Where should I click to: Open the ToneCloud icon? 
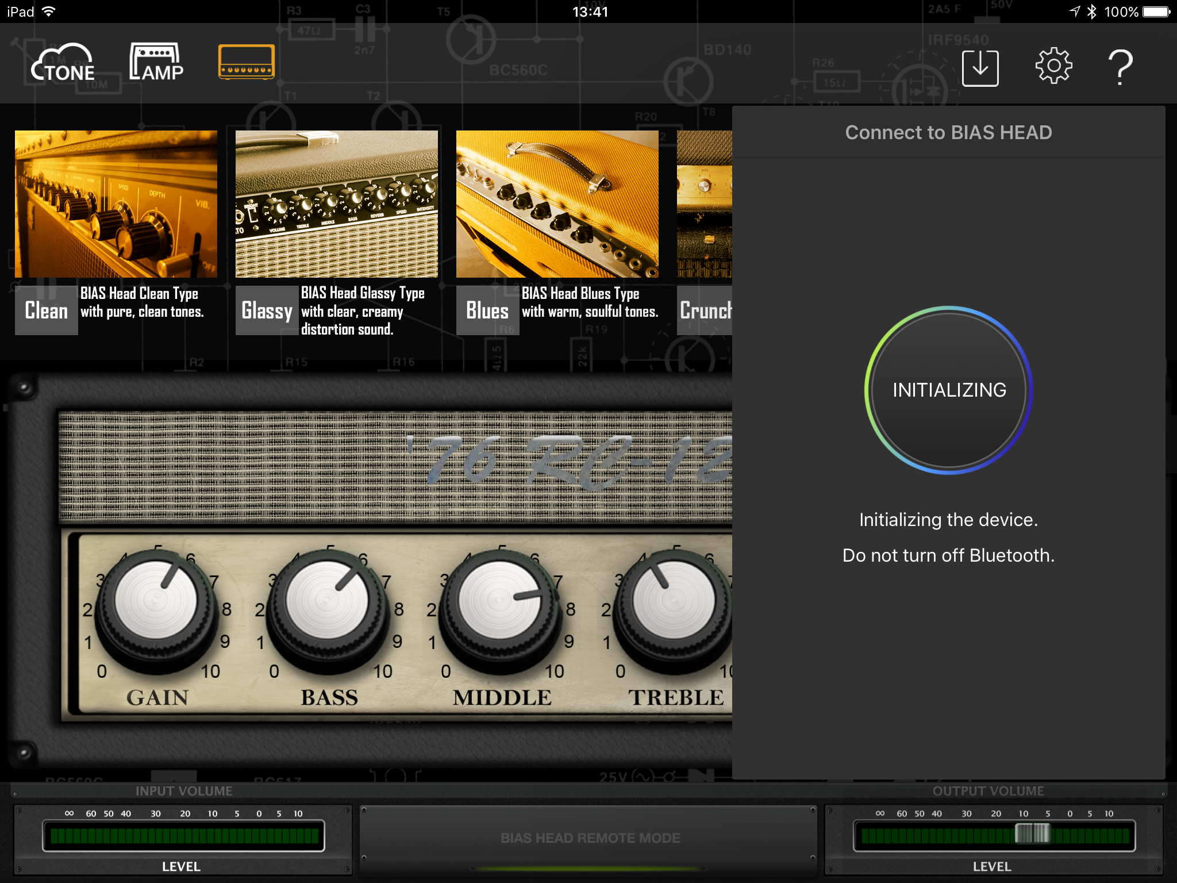pos(63,62)
